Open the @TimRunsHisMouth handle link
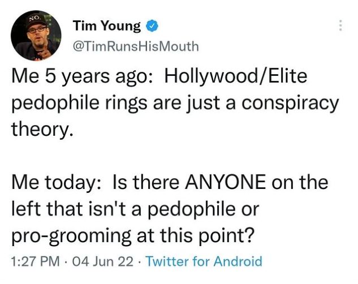This screenshot has width=358, height=284. click(x=136, y=46)
